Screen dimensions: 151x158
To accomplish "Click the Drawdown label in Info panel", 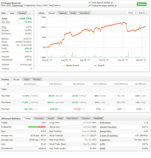I will 6,34.
